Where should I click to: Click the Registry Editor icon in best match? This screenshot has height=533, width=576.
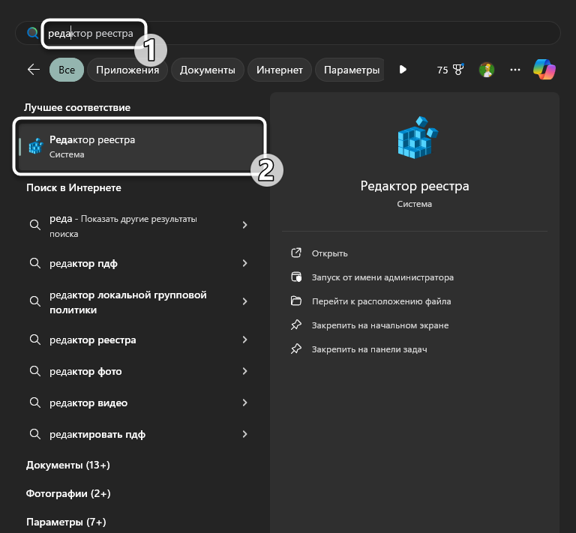[x=36, y=146]
